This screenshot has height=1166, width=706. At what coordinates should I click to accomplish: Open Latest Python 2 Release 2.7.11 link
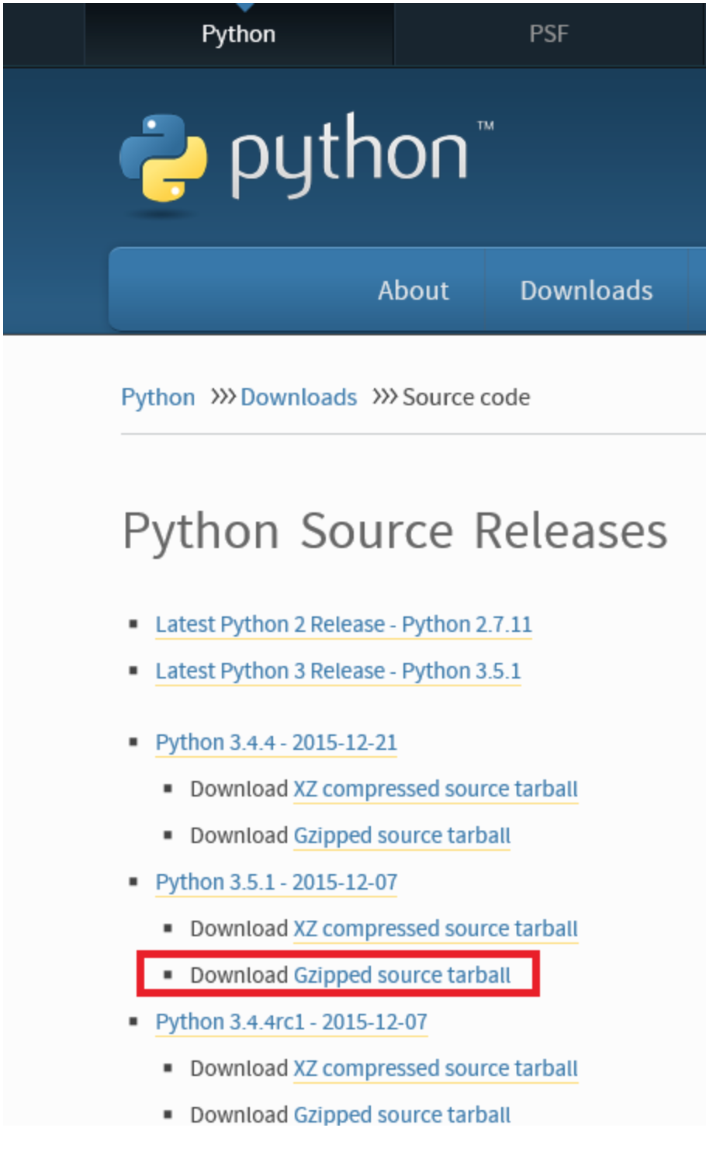click(344, 624)
